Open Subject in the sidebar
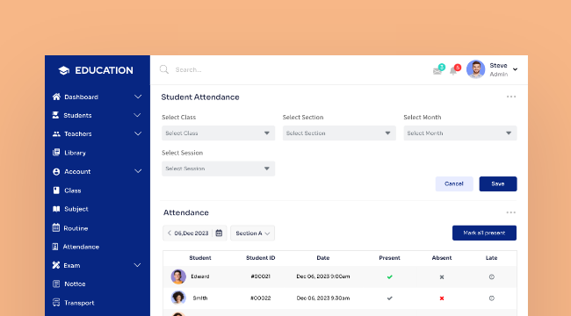 pyautogui.click(x=76, y=209)
